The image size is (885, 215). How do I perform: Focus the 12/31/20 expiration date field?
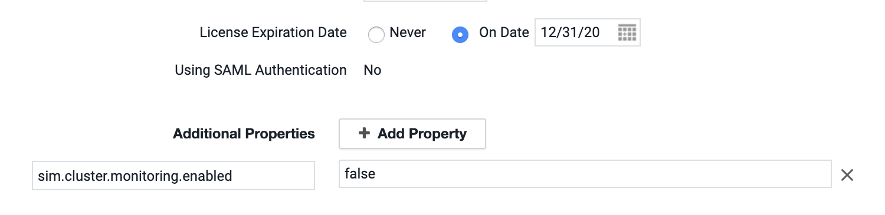[x=588, y=33]
